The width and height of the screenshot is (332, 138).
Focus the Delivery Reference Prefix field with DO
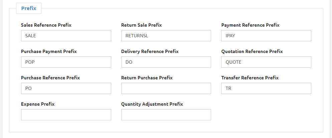click(x=166, y=62)
